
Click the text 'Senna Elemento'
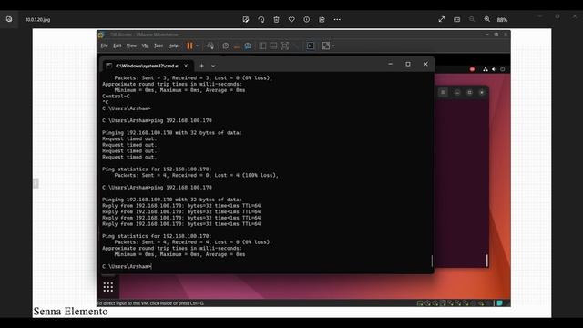[71, 312]
